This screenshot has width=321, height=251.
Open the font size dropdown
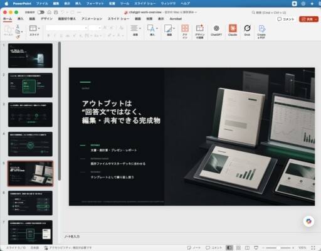pyautogui.click(x=100, y=28)
